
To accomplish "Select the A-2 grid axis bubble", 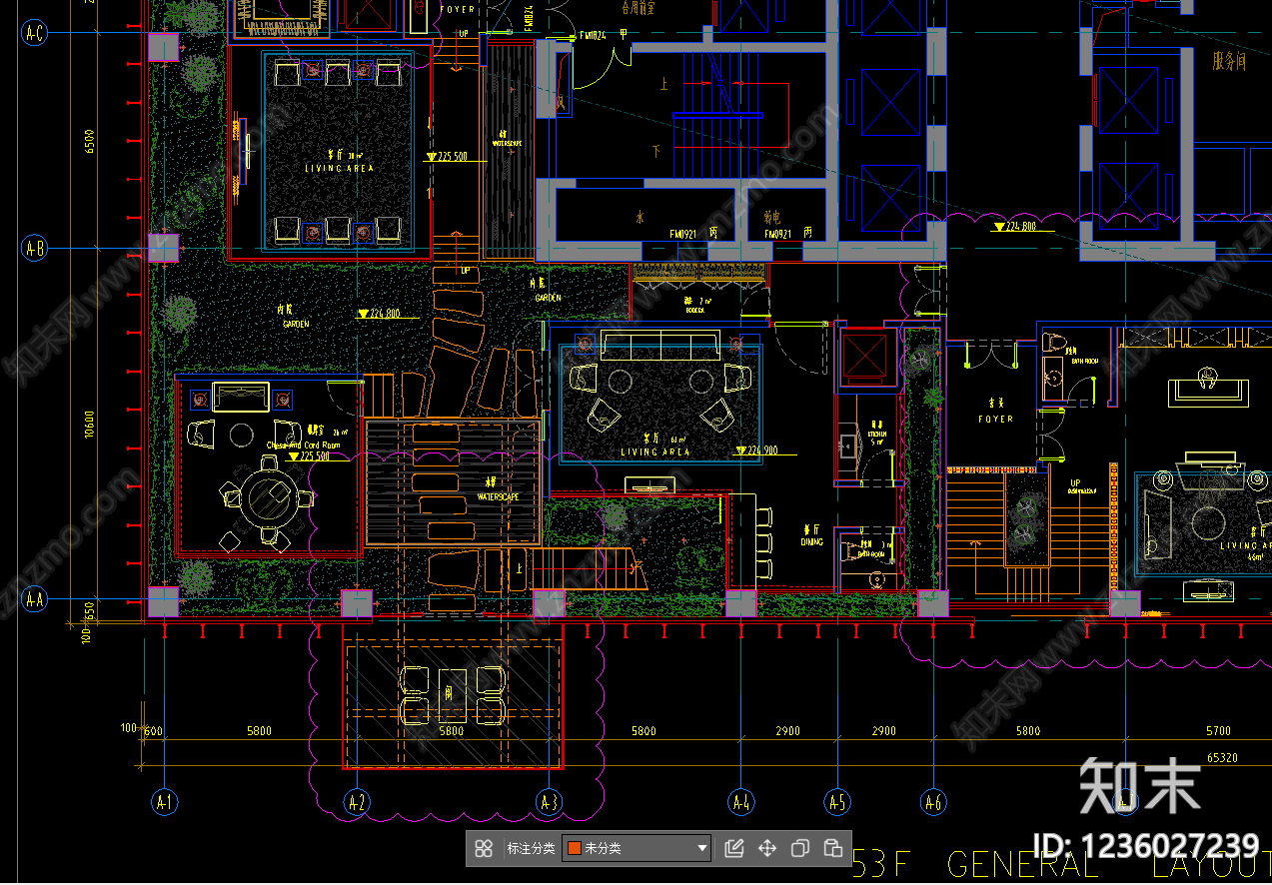I will click(357, 801).
